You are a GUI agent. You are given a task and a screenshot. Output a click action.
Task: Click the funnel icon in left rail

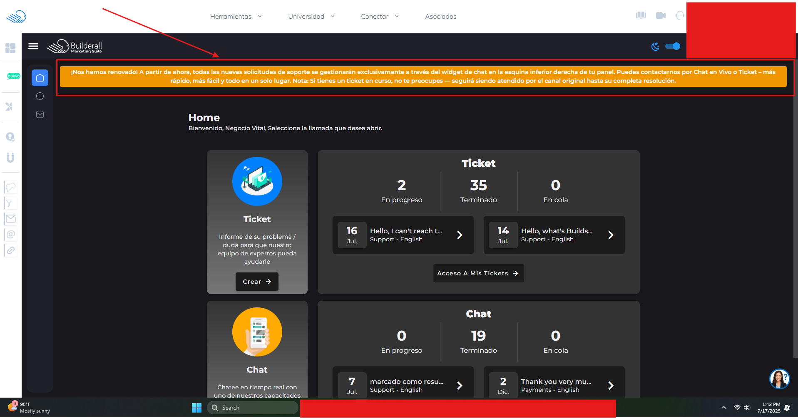click(10, 203)
